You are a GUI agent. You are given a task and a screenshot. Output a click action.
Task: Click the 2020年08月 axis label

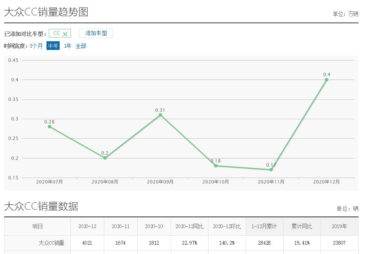[105, 182]
